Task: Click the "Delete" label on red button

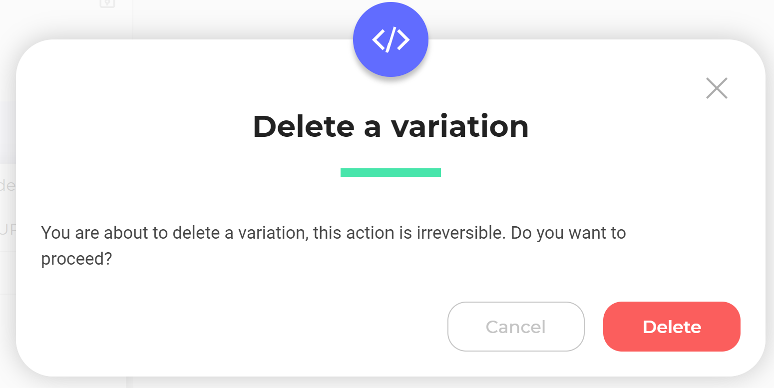Action: (672, 327)
